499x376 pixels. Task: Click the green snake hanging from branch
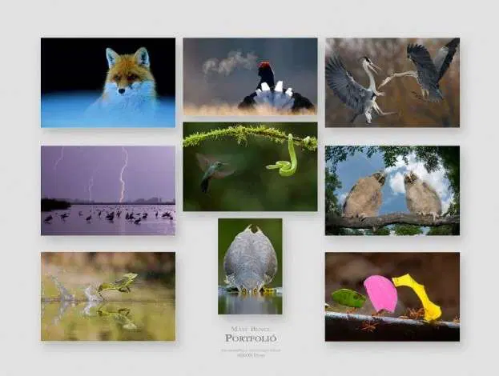pos(287,160)
